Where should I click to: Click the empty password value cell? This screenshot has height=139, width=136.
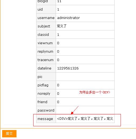pos(85,110)
